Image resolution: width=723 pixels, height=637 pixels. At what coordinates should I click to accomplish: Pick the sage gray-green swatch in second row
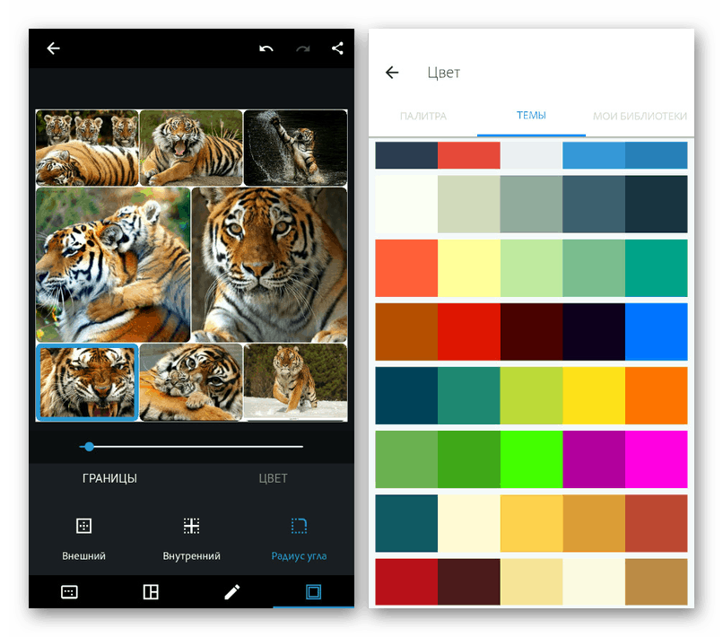tap(531, 204)
